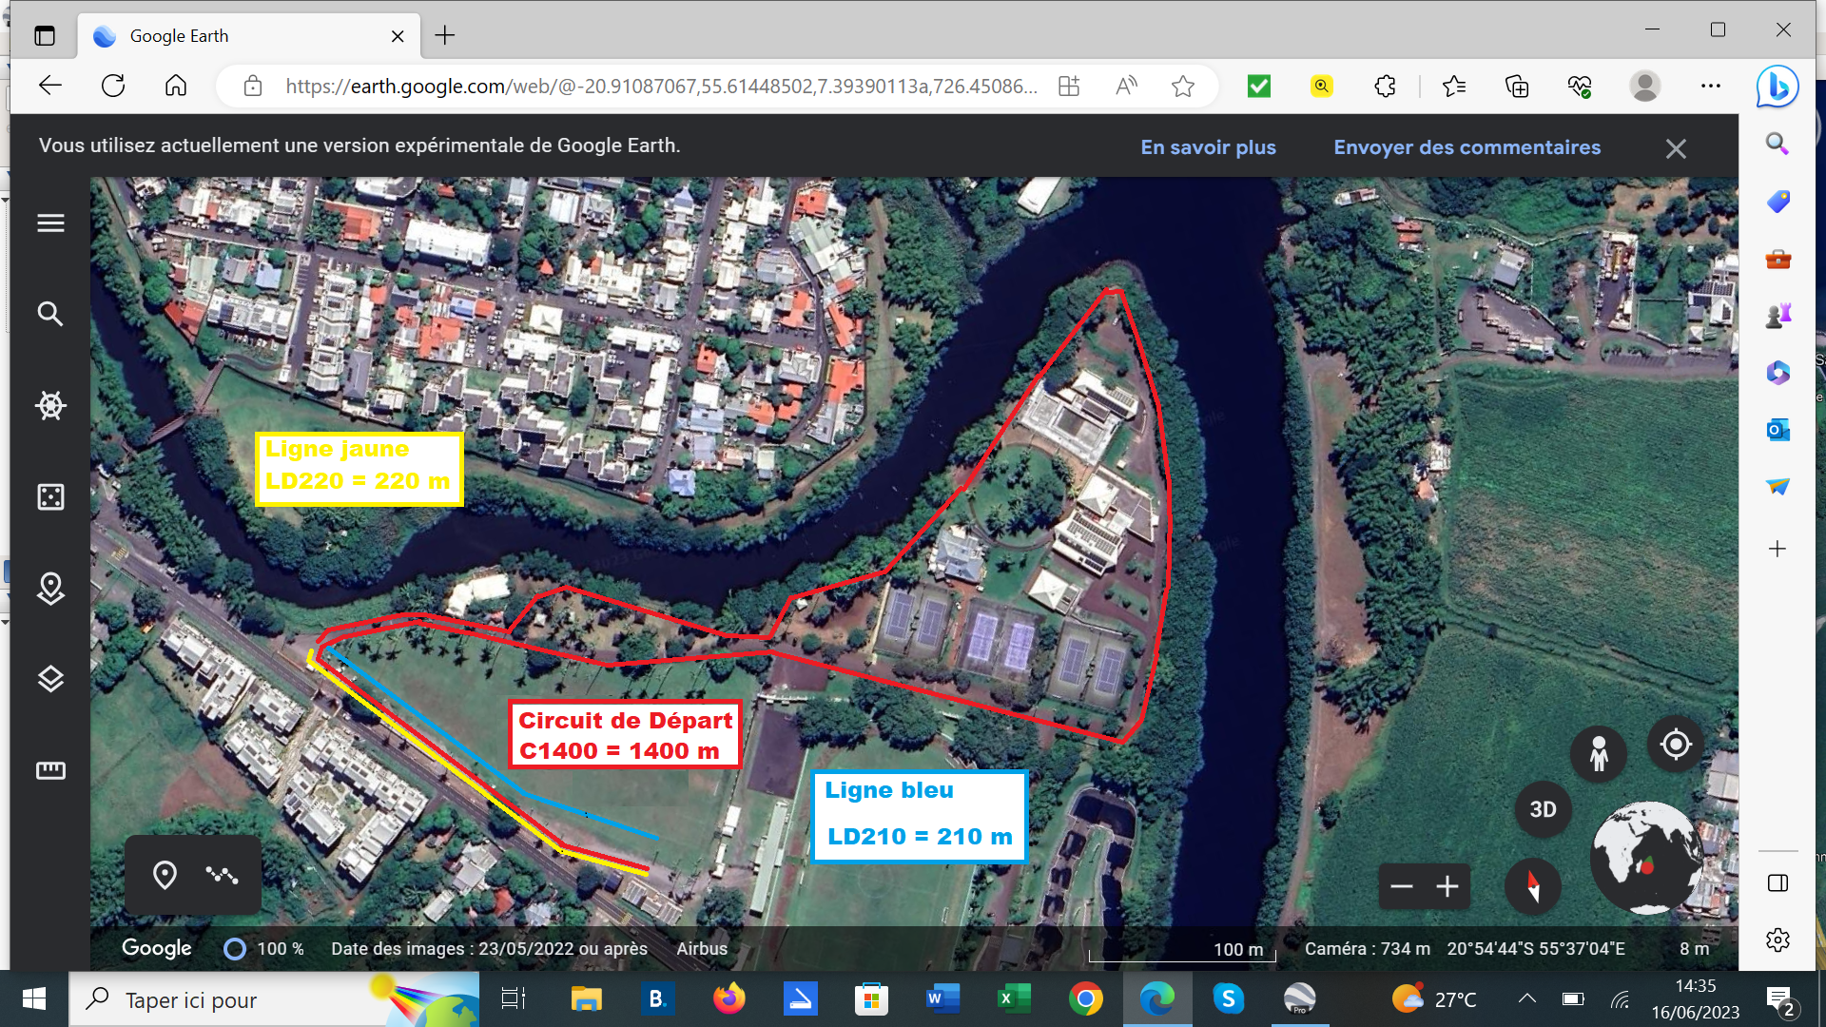Click Envoyer des commentaires link

[1467, 147]
